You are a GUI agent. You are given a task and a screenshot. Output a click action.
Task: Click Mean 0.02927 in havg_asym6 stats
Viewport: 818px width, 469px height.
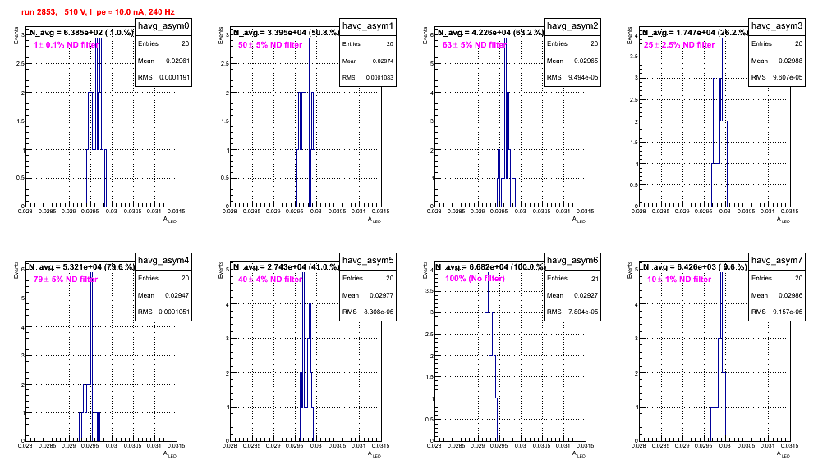pos(572,295)
